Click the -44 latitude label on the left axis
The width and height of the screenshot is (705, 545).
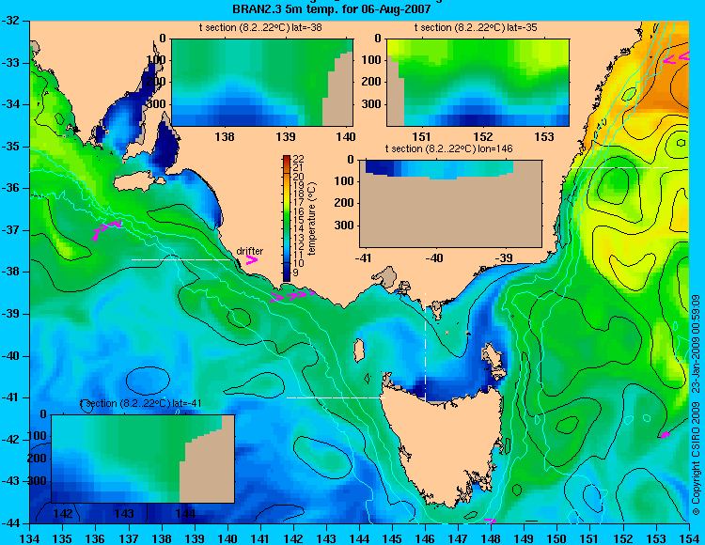[x=10, y=523]
